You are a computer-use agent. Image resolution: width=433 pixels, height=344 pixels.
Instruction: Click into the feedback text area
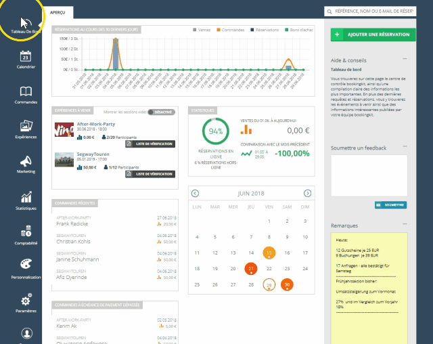(x=369, y=175)
